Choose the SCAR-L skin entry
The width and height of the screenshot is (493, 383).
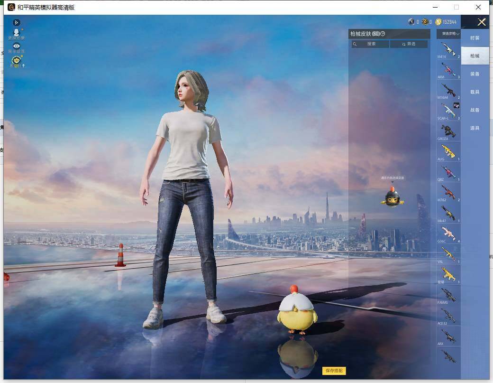pos(448,111)
